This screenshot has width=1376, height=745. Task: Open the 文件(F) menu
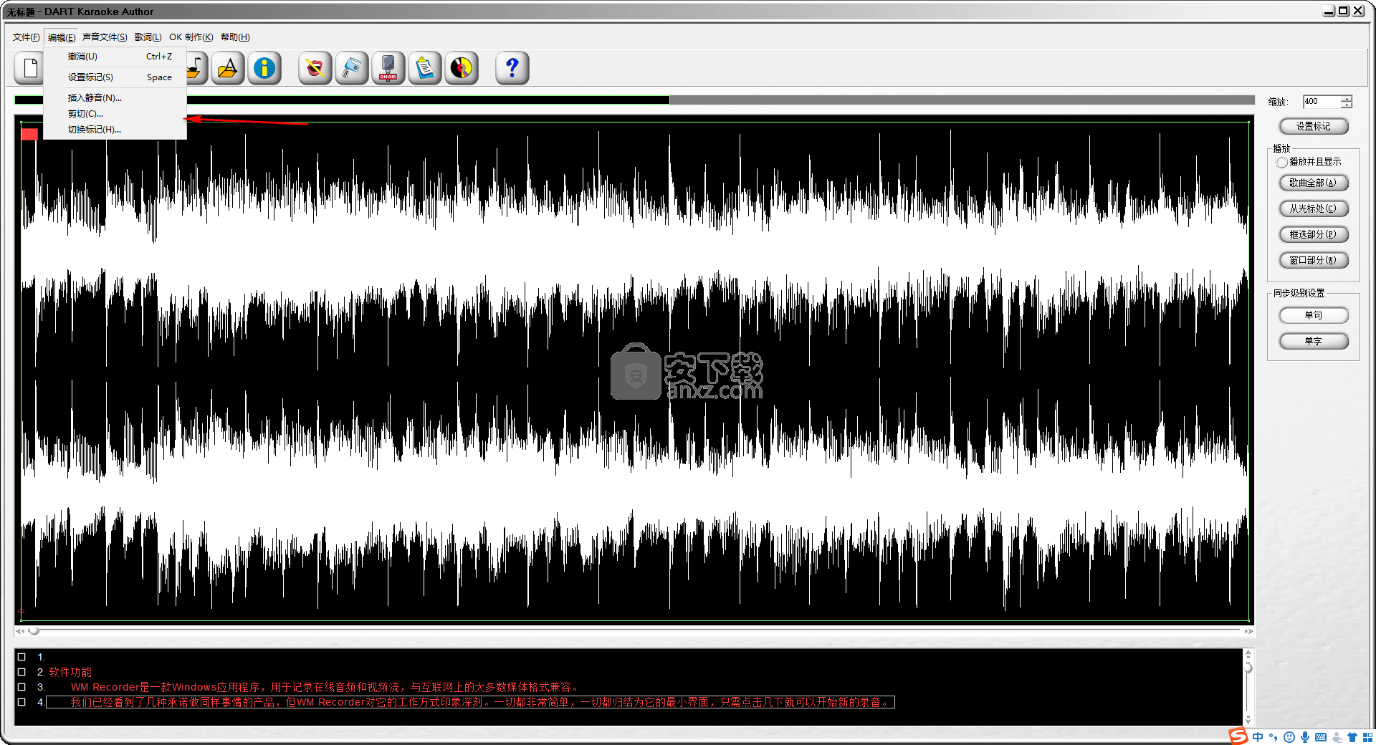coord(26,37)
